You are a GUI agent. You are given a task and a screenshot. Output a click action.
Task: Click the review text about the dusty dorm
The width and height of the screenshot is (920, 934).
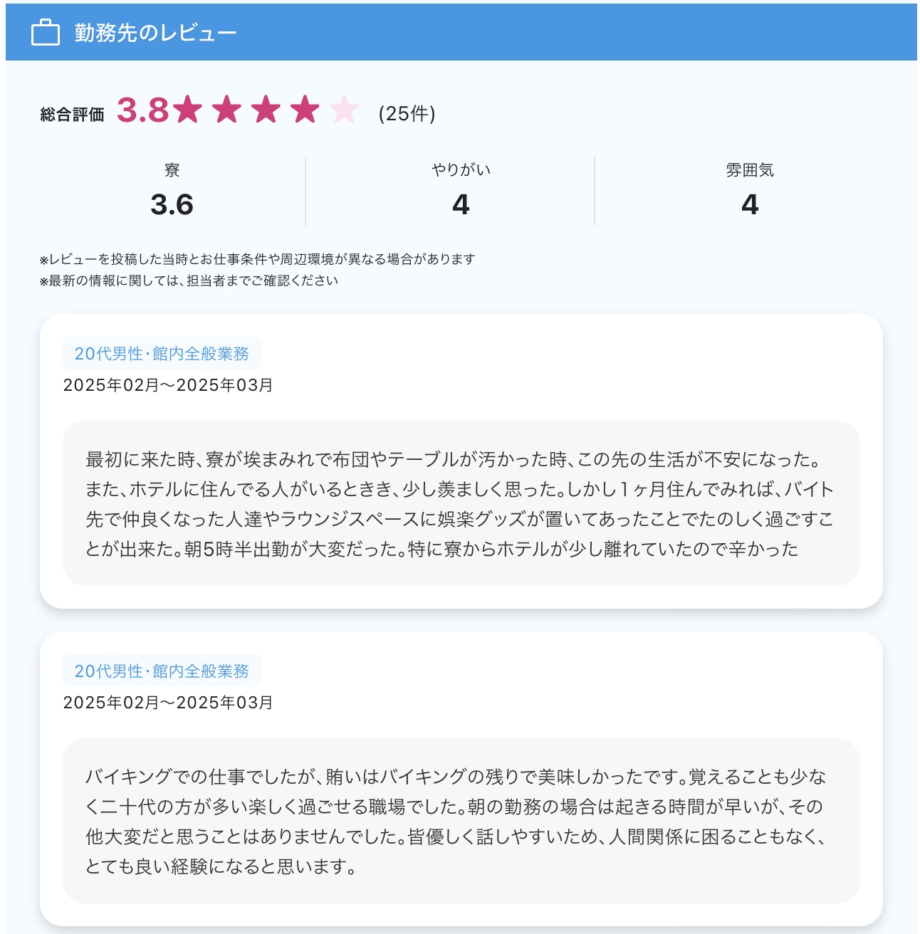click(x=460, y=504)
